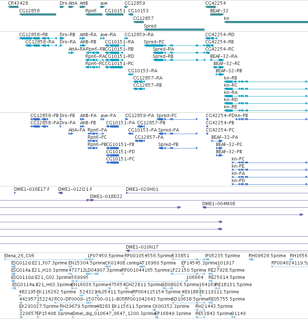The height and width of the screenshot is (319, 308).
Task: Select the CG42254-RD transcript label
Action: click(x=220, y=35)
